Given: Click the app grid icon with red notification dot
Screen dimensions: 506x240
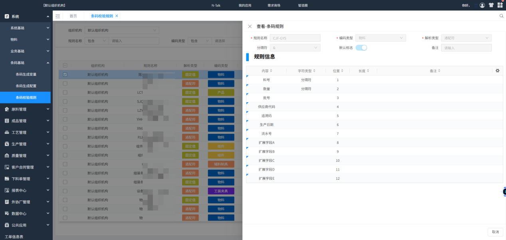Looking at the screenshot, I should [x=500, y=5].
